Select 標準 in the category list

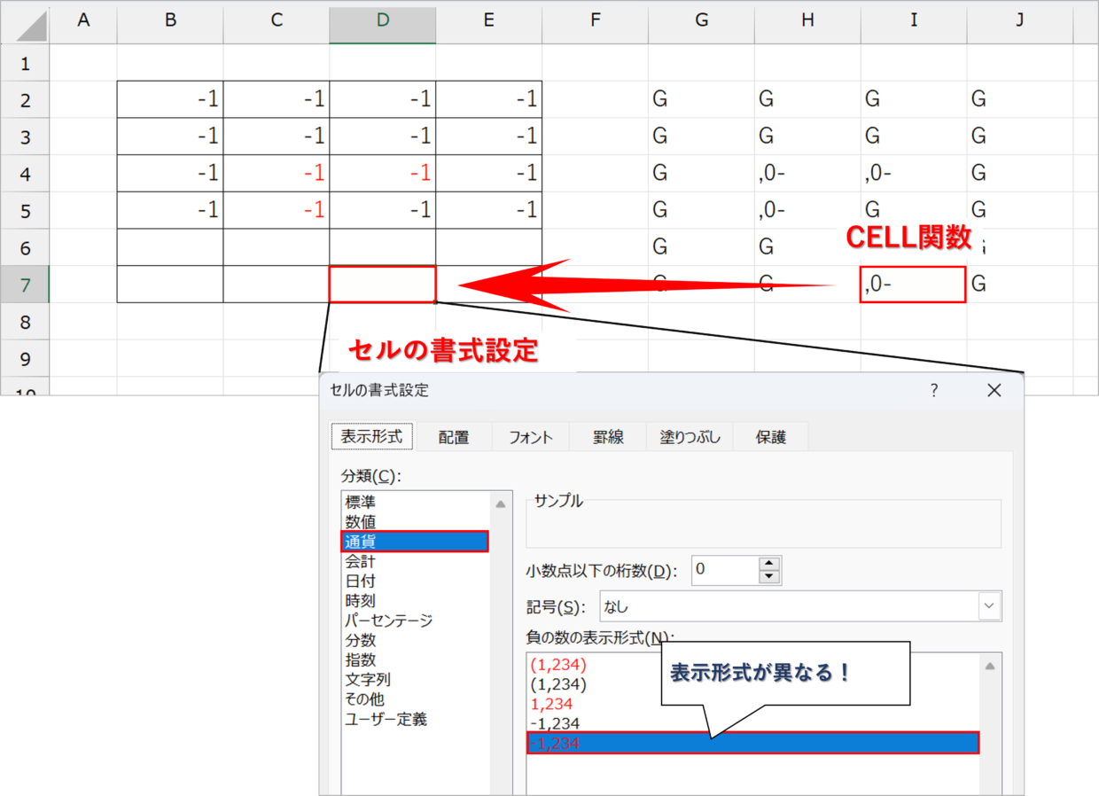click(x=415, y=502)
